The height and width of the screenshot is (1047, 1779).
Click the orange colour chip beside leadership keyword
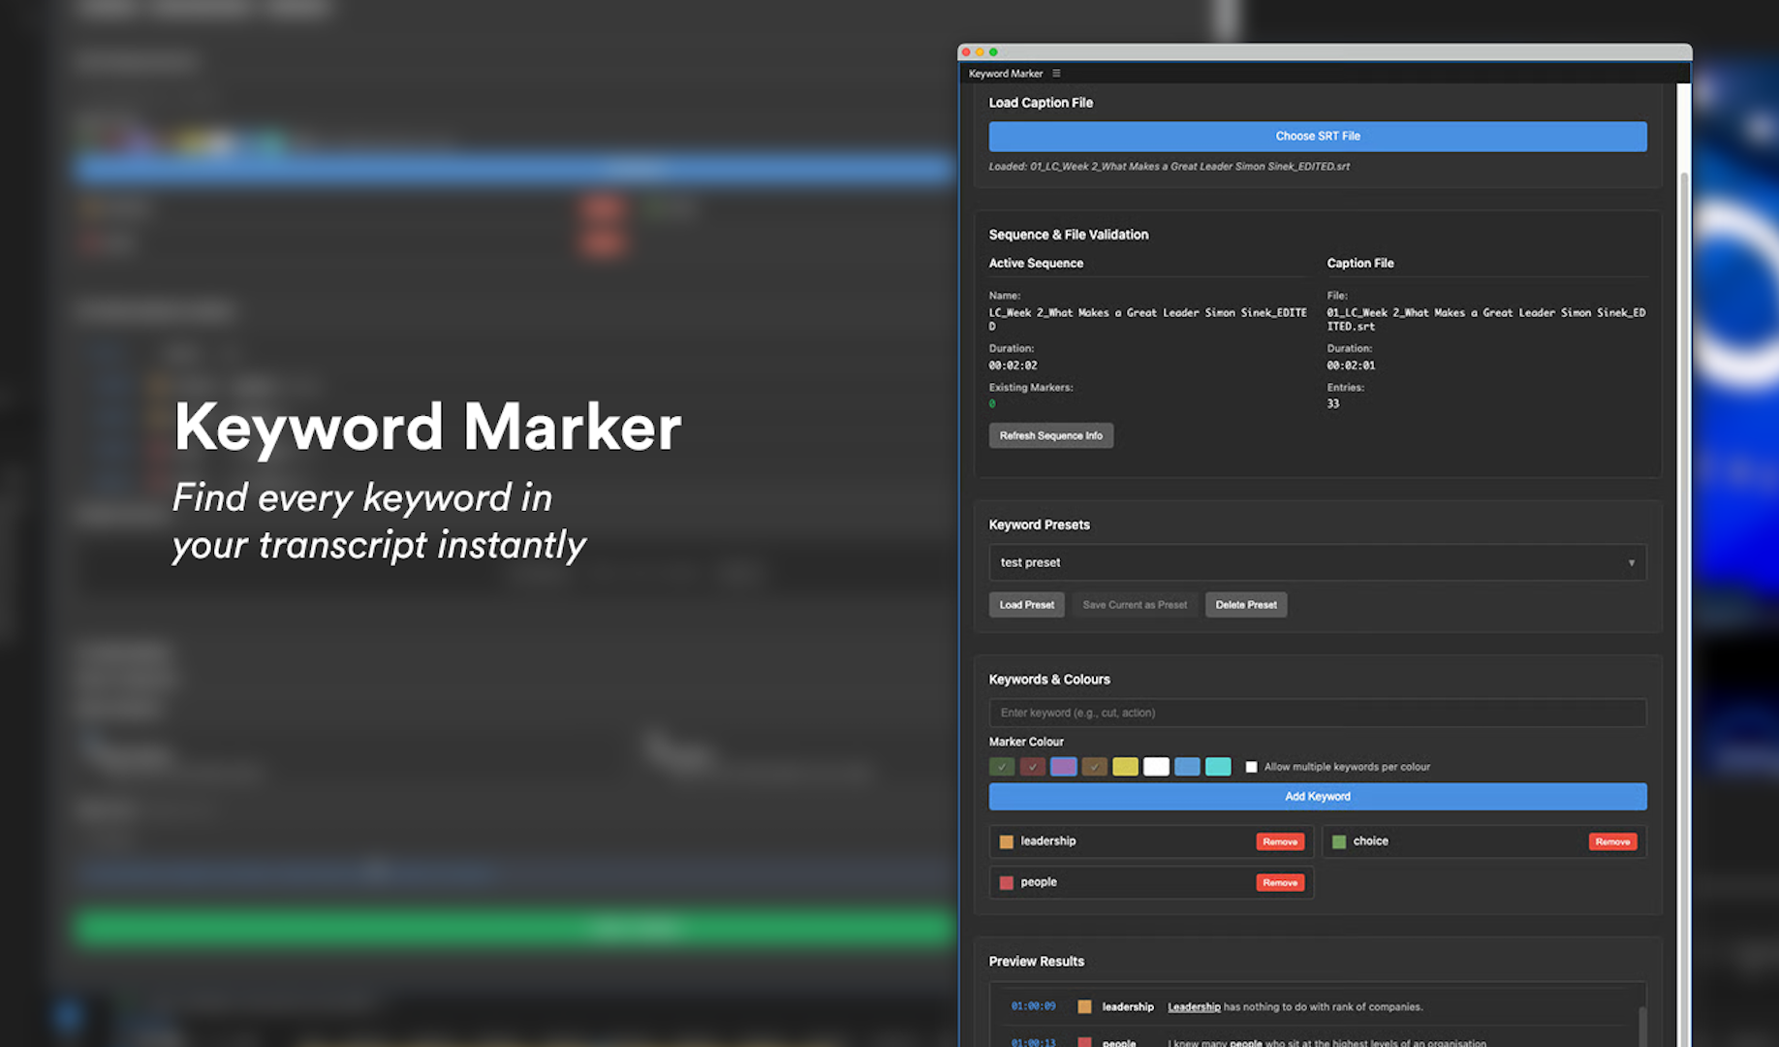[1006, 841]
